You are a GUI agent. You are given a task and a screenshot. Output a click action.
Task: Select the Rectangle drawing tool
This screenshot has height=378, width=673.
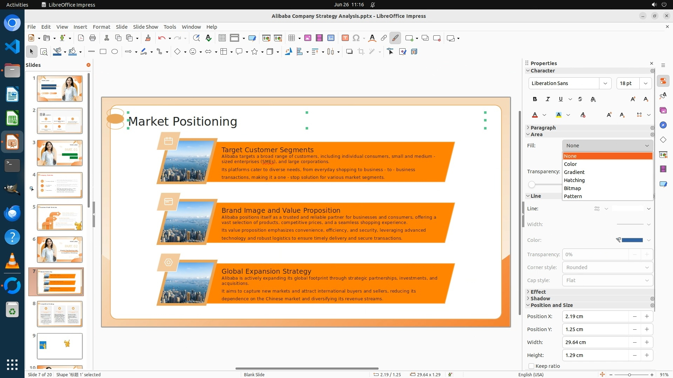pos(103,52)
